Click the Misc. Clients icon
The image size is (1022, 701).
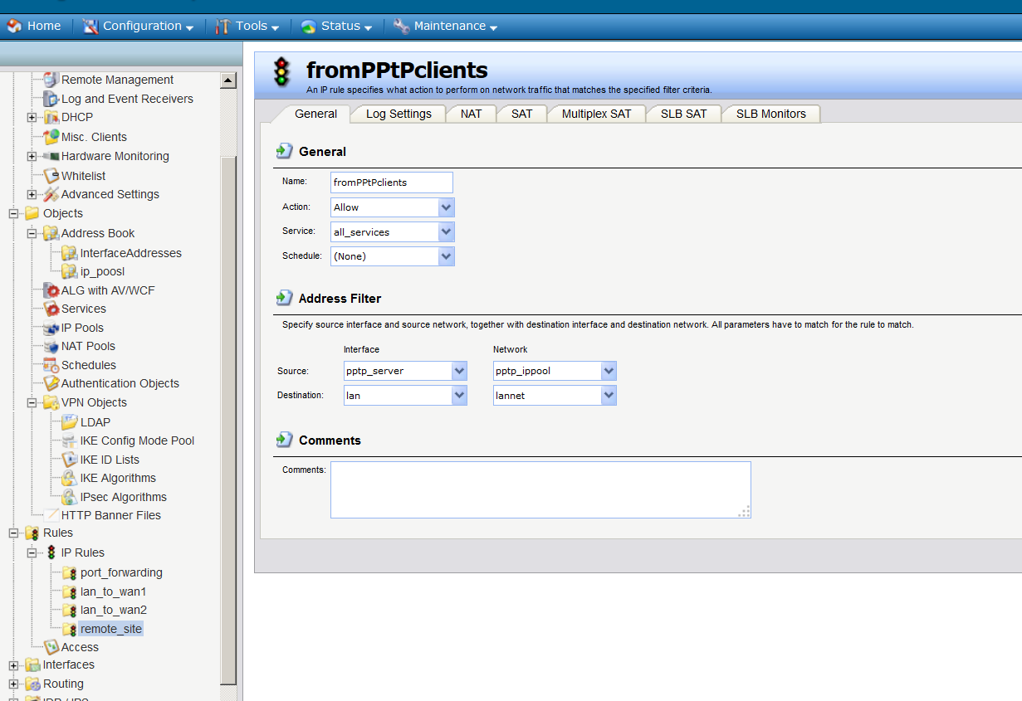[51, 137]
